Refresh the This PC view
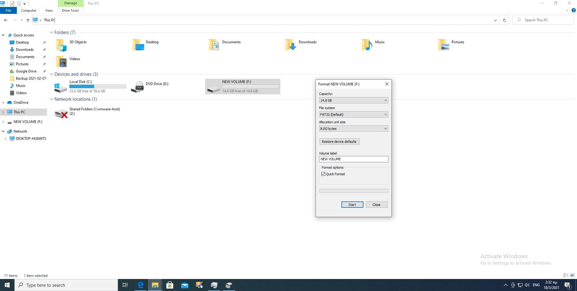 coord(504,20)
